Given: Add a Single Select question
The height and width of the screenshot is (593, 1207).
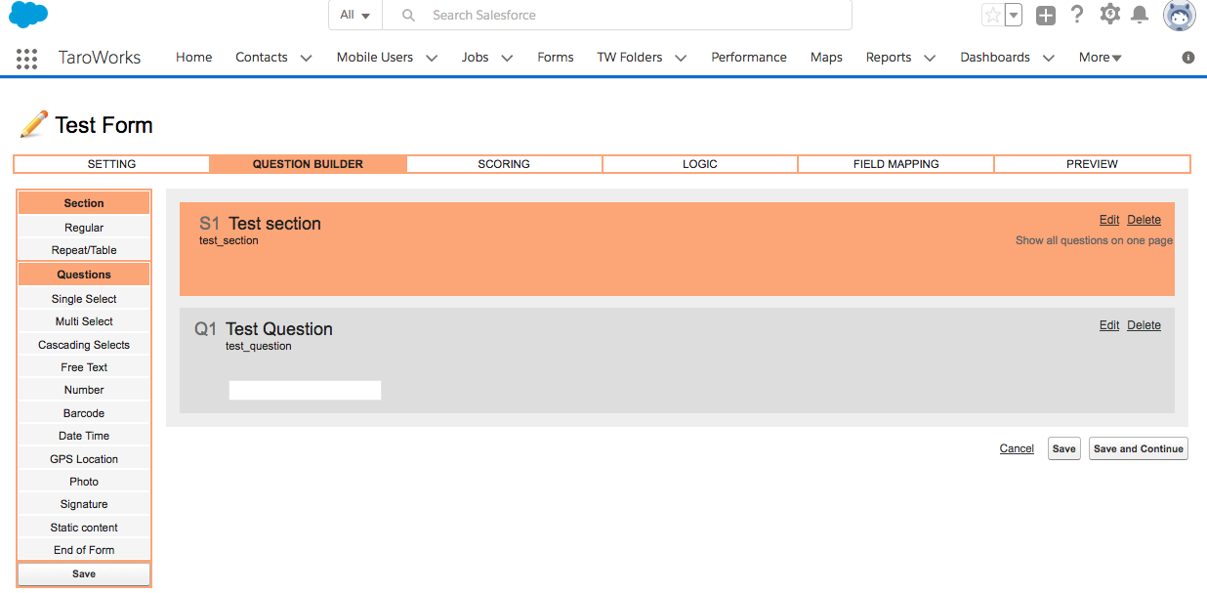Looking at the screenshot, I should tap(84, 299).
